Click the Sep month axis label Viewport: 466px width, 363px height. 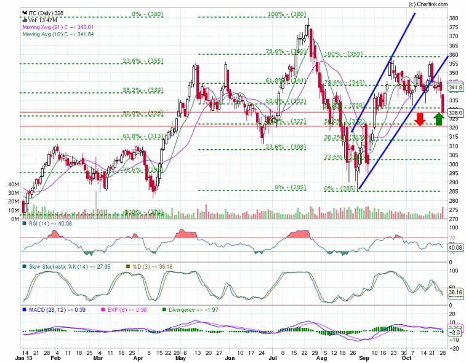pos(364,358)
